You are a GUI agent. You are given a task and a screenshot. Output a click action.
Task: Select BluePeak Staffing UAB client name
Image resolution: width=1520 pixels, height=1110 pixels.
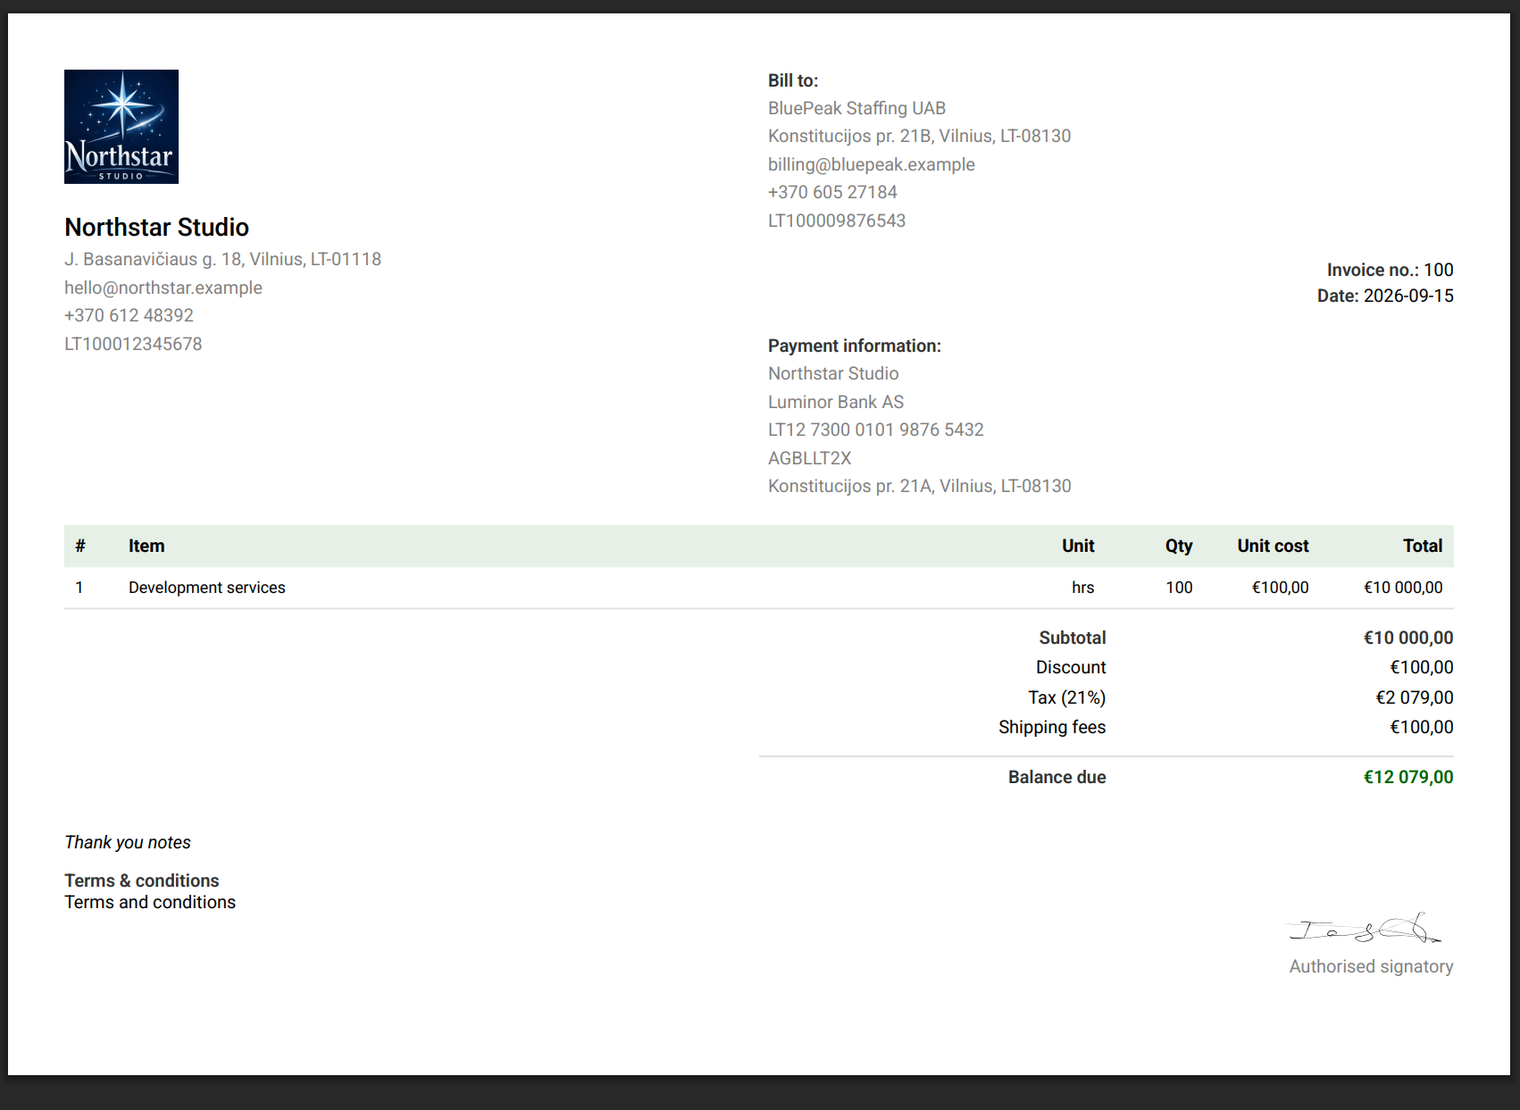856,108
